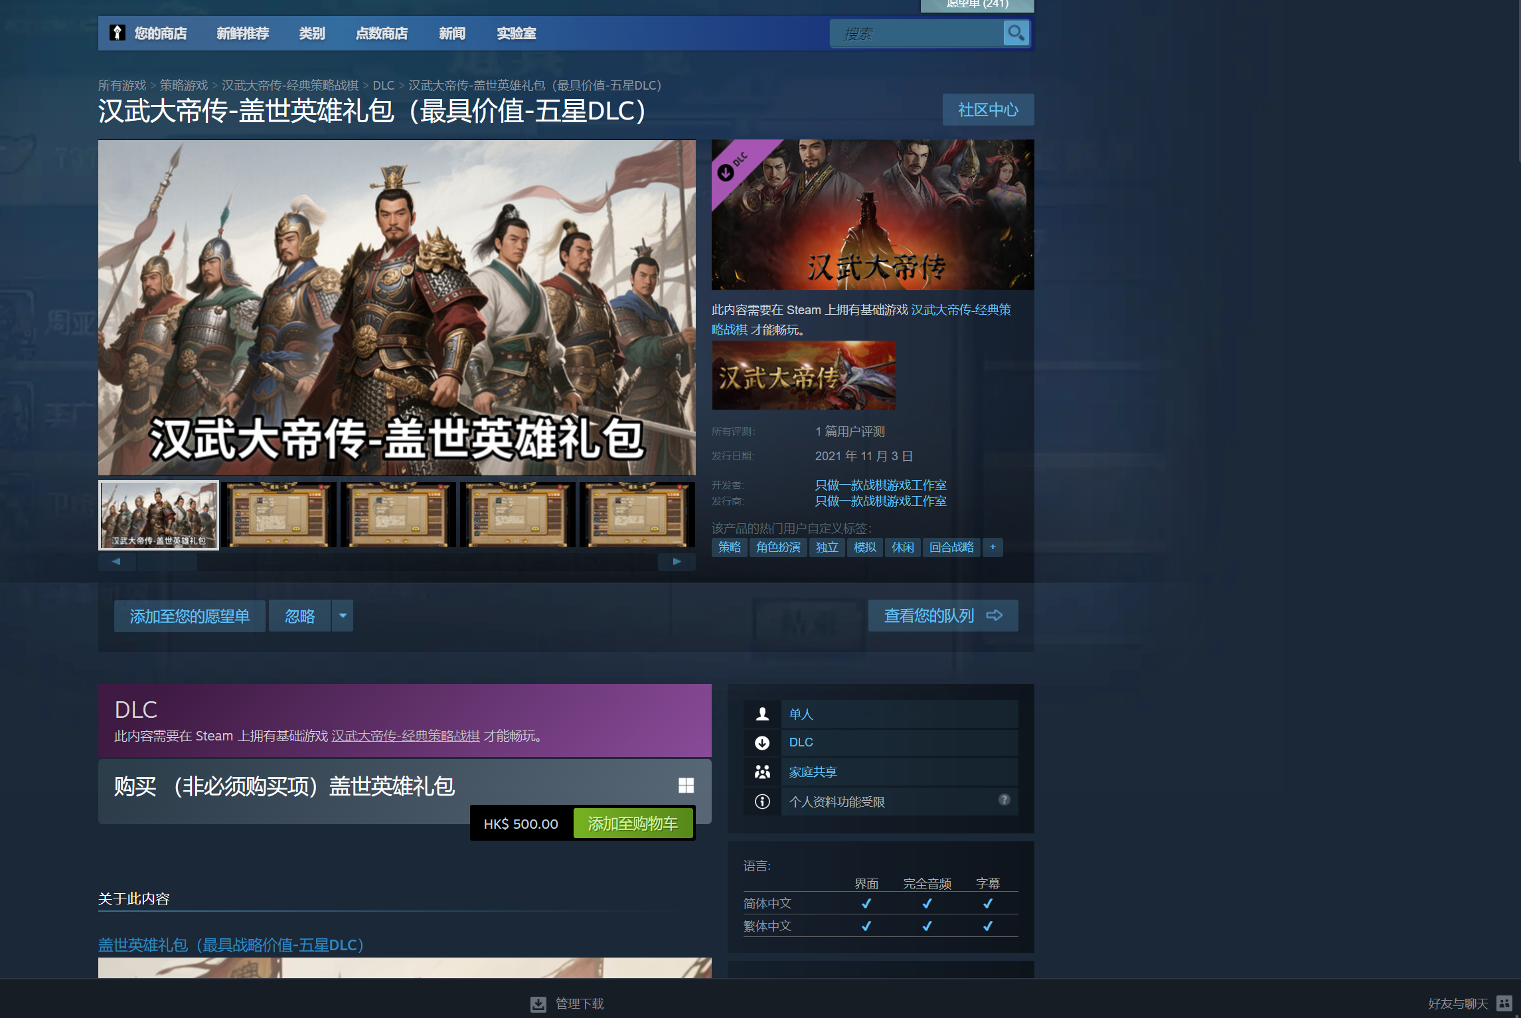Open Friends & Chat icon at bottom right
This screenshot has width=1521, height=1018.
point(1504,1003)
